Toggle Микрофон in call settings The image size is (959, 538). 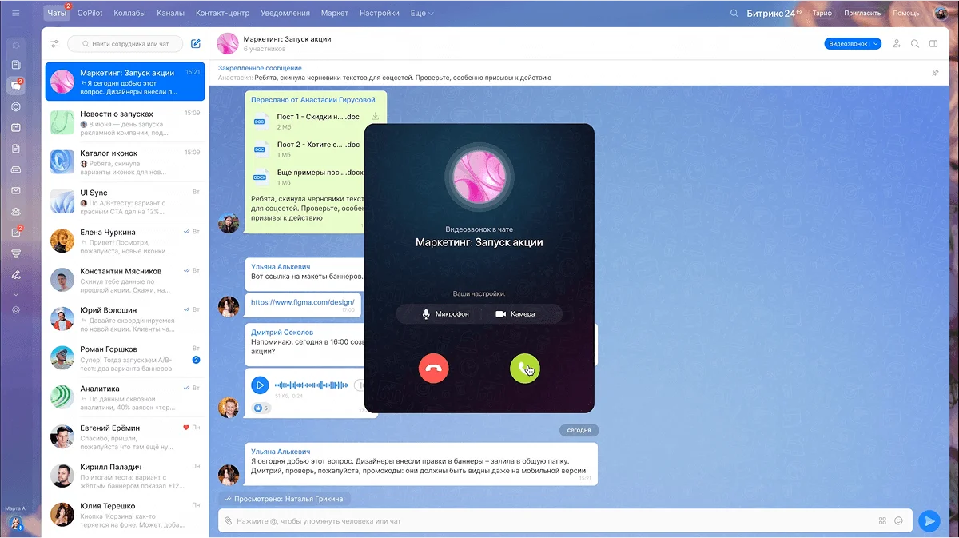coord(446,314)
